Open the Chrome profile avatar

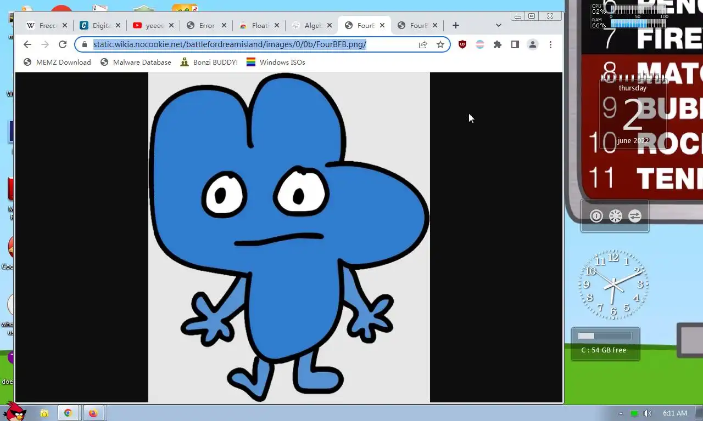click(x=533, y=44)
